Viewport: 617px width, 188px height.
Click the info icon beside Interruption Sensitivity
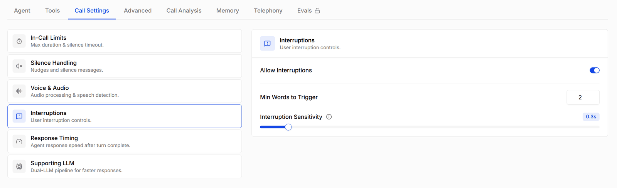click(x=329, y=117)
